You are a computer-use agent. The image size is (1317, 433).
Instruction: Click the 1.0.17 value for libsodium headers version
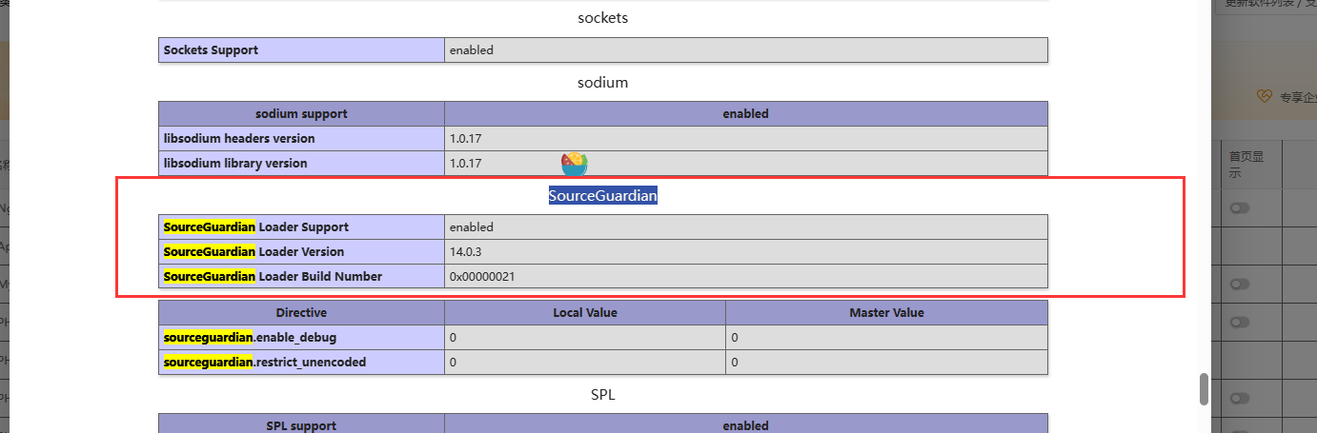[466, 139]
